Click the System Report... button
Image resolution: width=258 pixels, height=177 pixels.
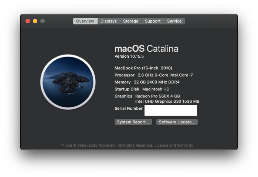(x=133, y=122)
